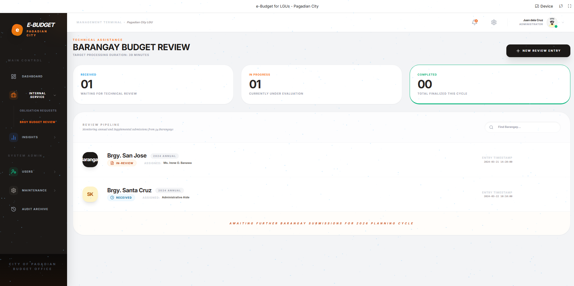Click the Maintenance gear icon
574x286 pixels.
pyautogui.click(x=14, y=190)
